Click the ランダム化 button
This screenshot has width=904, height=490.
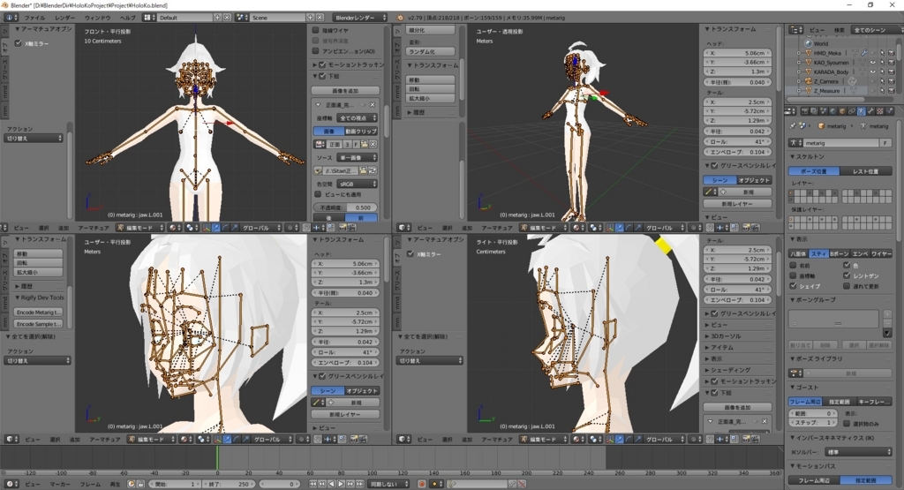[x=431, y=51]
